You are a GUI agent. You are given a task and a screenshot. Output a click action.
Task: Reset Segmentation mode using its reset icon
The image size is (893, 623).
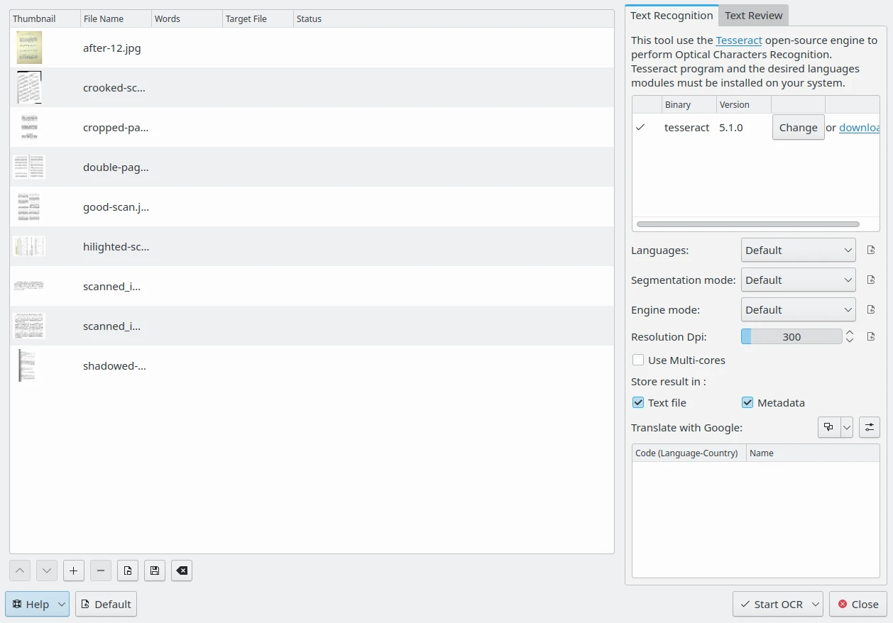871,280
